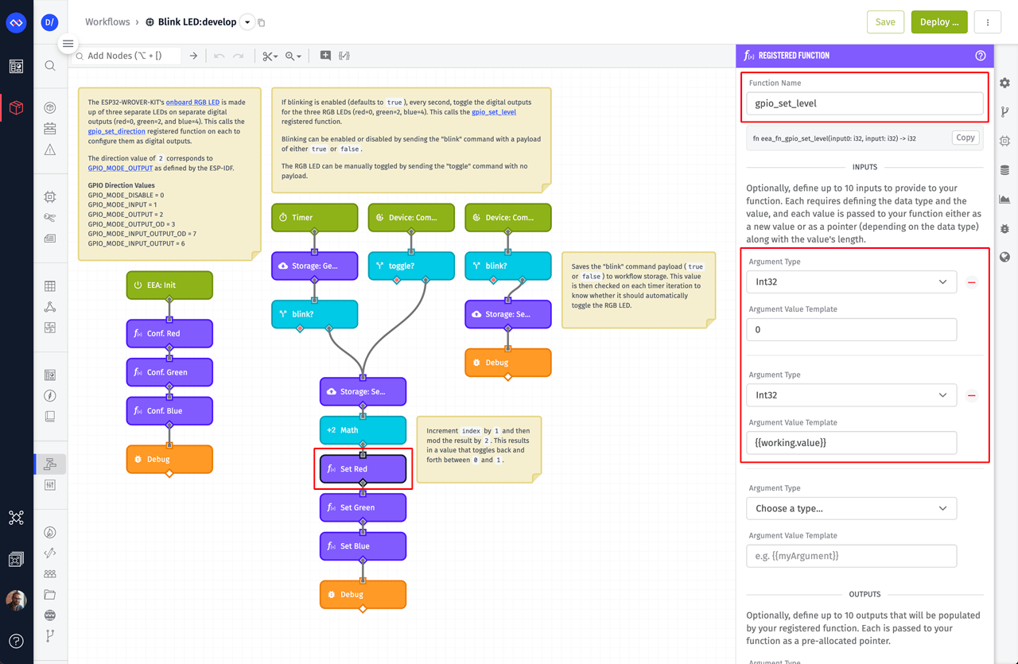Open the second Int32 Argument Type dropdown
This screenshot has height=664, width=1018.
coord(851,395)
